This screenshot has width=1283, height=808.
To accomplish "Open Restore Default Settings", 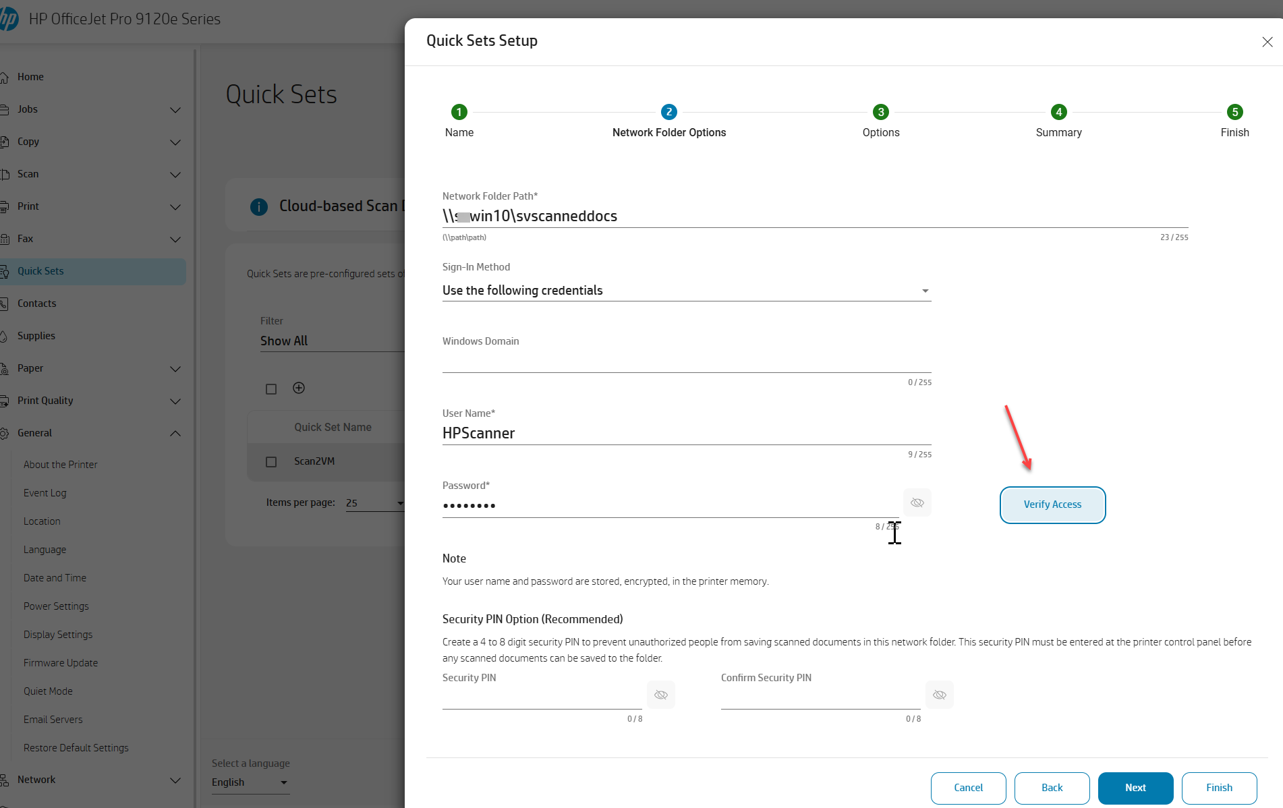I will (x=76, y=748).
